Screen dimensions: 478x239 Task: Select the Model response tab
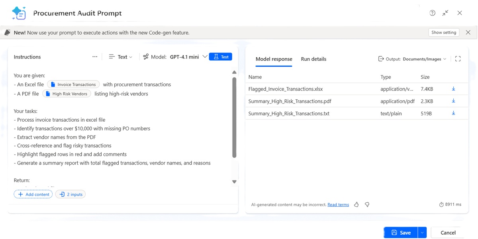tap(274, 59)
